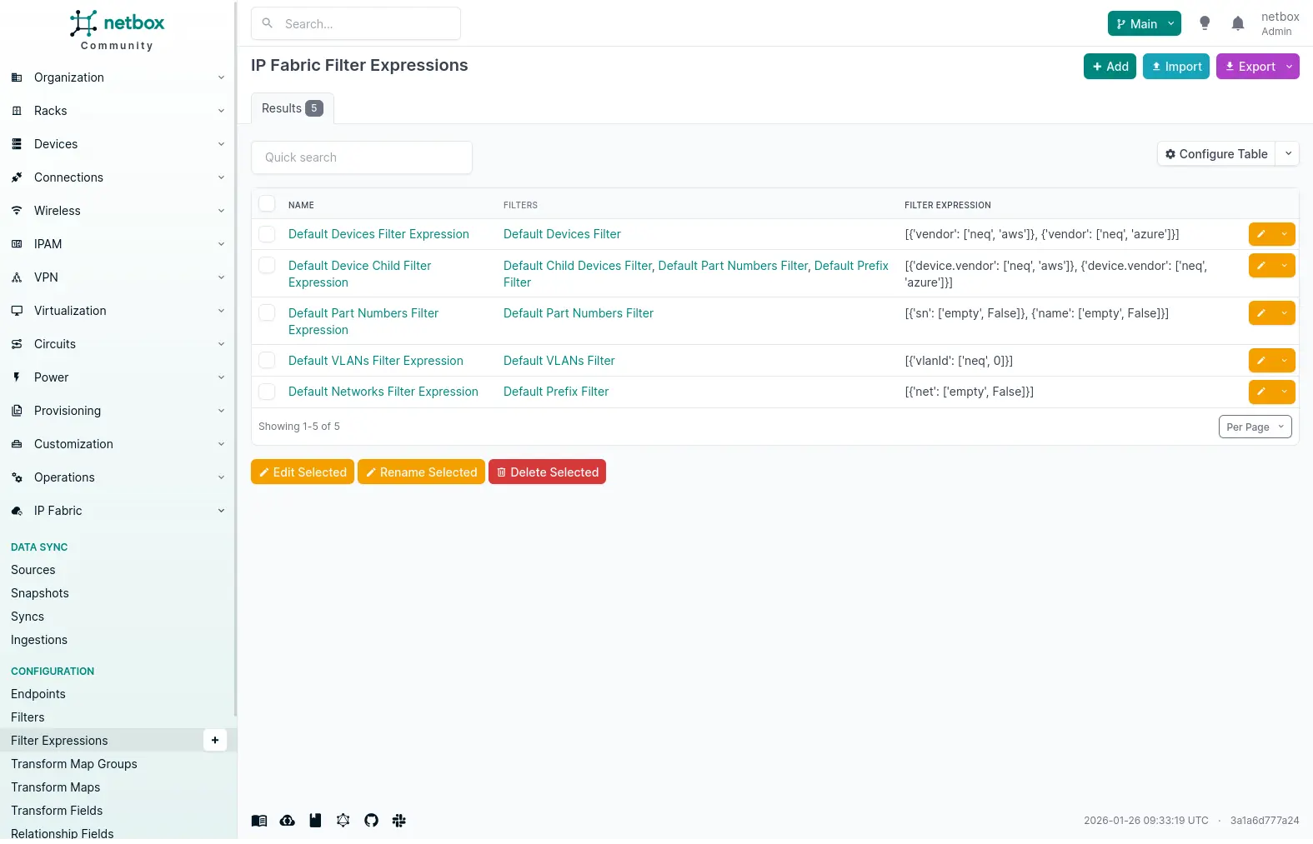
Task: Click the Customization sidebar icon
Action: (17, 444)
